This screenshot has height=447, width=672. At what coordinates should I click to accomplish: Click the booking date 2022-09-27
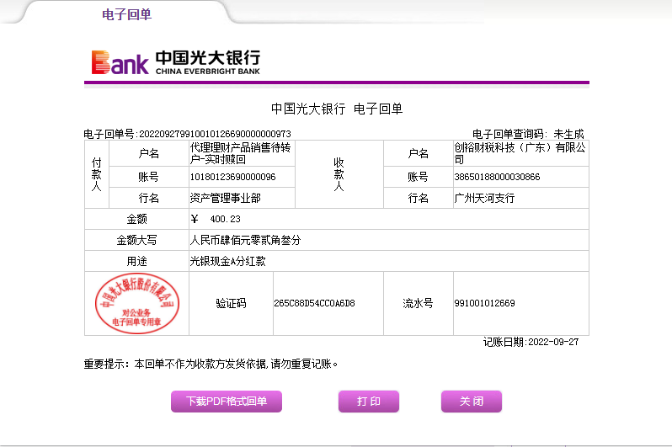click(552, 343)
